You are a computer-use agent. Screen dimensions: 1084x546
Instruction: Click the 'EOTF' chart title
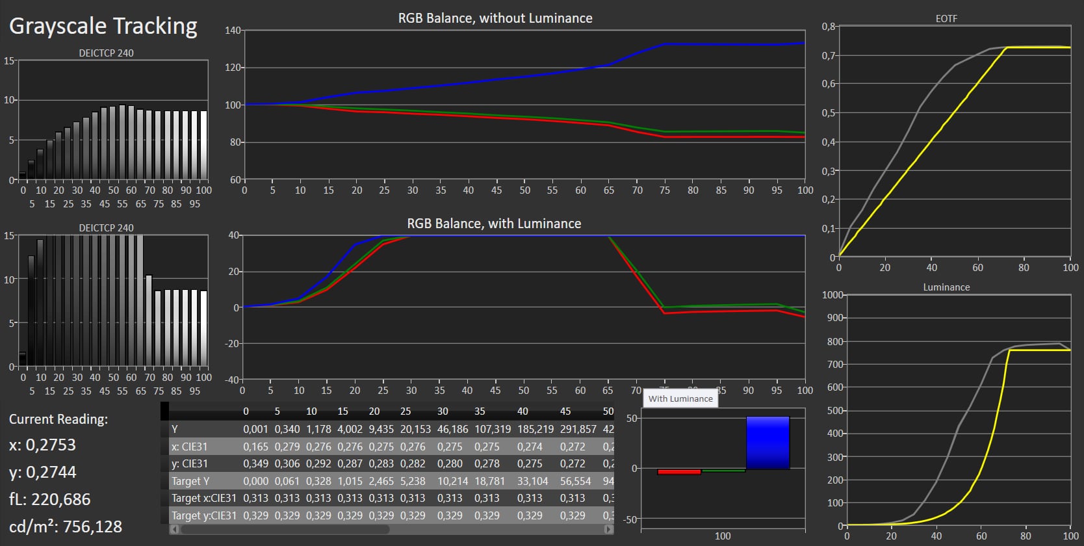click(946, 18)
